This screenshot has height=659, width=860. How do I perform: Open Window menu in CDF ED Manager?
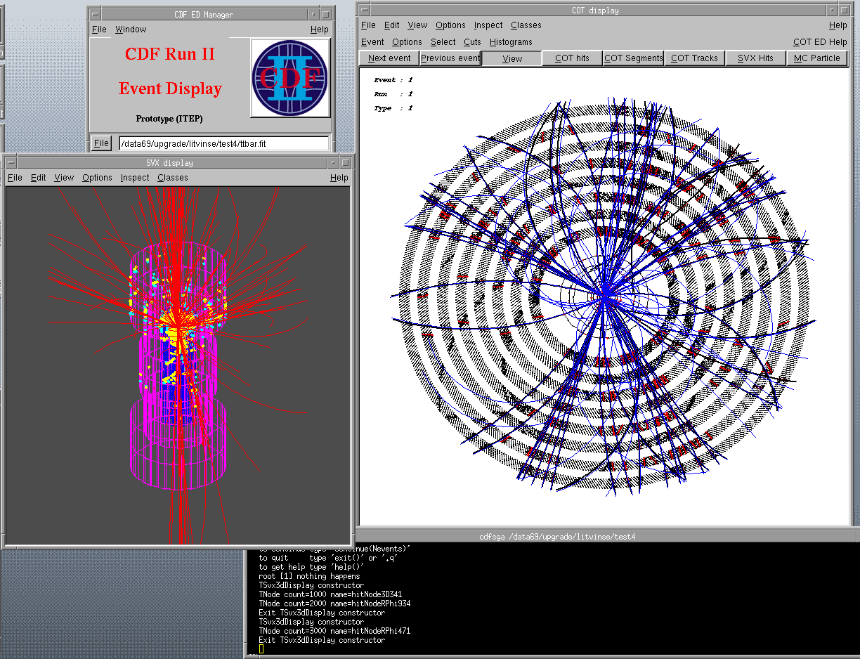[x=131, y=30]
